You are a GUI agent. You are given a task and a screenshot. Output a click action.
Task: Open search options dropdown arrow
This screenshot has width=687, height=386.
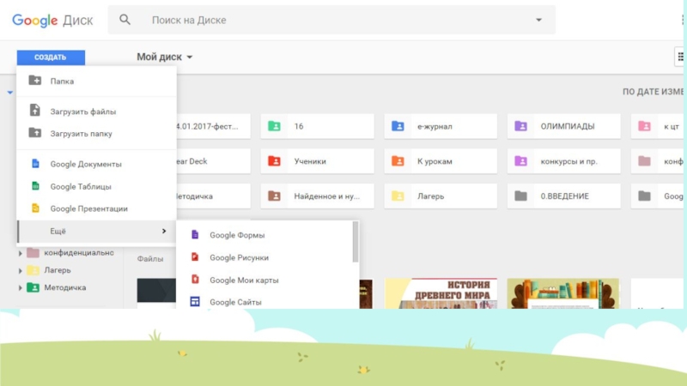pyautogui.click(x=538, y=20)
